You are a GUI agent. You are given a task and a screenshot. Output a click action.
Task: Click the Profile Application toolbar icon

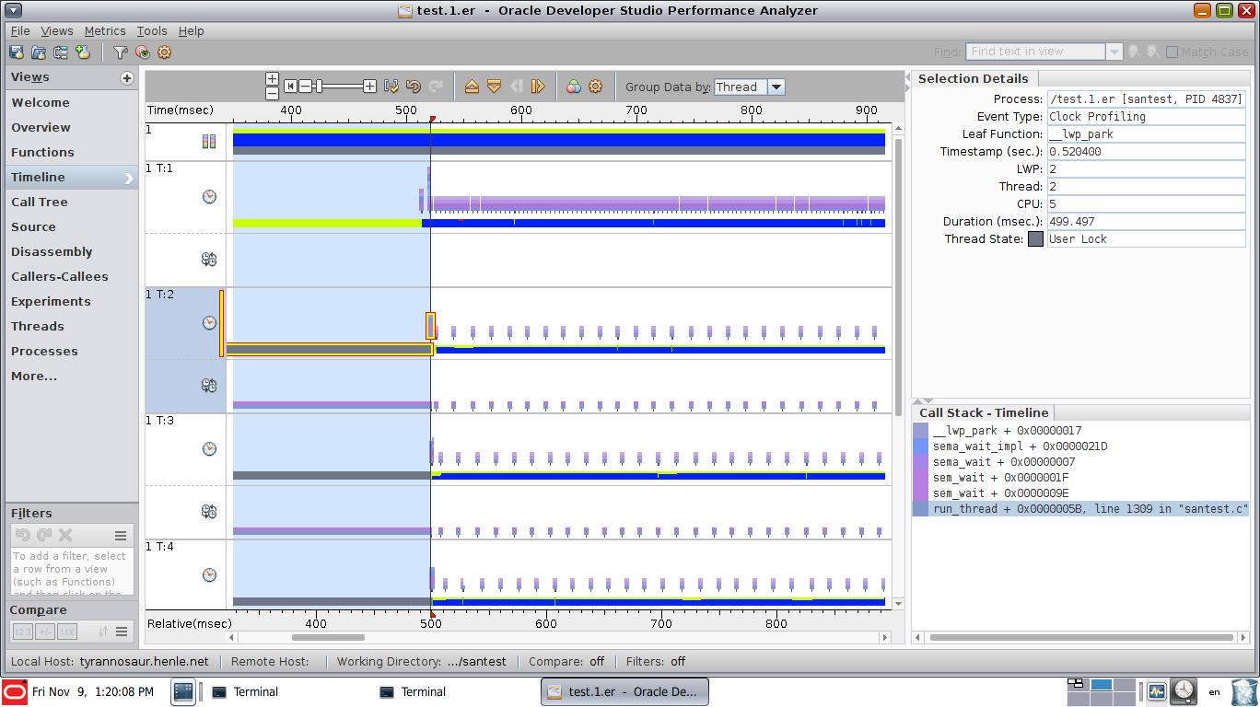(x=17, y=52)
